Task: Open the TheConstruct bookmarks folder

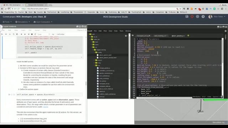Action: (x=50, y=12)
